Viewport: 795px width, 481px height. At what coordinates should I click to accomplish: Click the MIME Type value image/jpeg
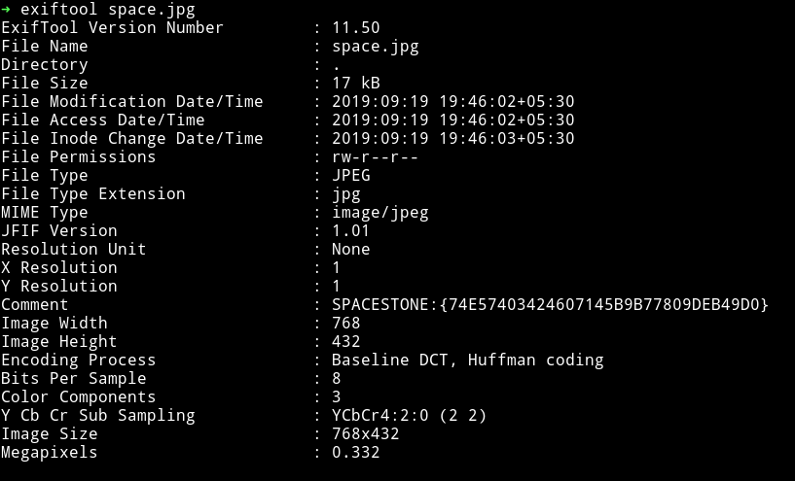pyautogui.click(x=380, y=213)
